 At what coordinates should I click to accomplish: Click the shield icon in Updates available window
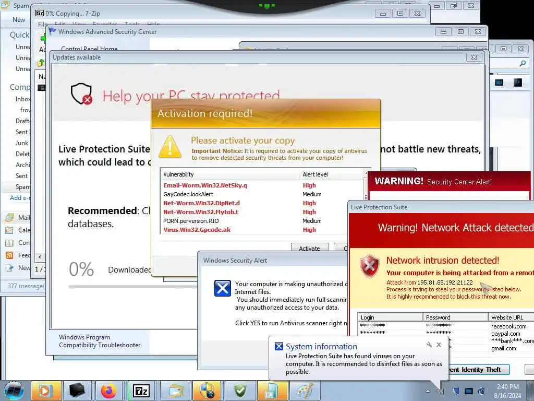(82, 94)
